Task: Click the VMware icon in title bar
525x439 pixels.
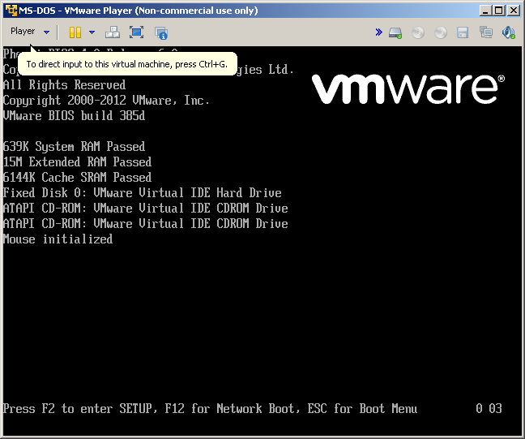Action: pos(11,11)
